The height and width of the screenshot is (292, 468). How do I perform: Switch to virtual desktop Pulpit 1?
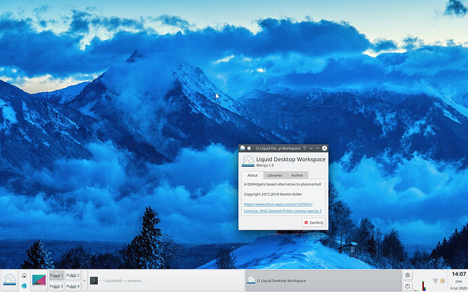(56, 275)
